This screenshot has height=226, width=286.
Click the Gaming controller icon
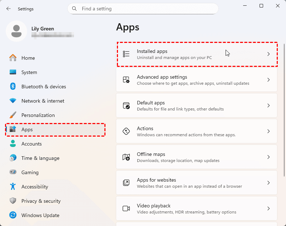pos(13,172)
